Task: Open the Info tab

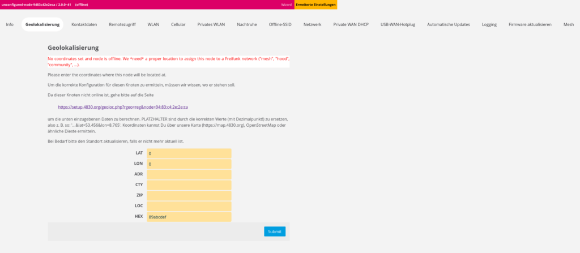Action: click(10, 25)
